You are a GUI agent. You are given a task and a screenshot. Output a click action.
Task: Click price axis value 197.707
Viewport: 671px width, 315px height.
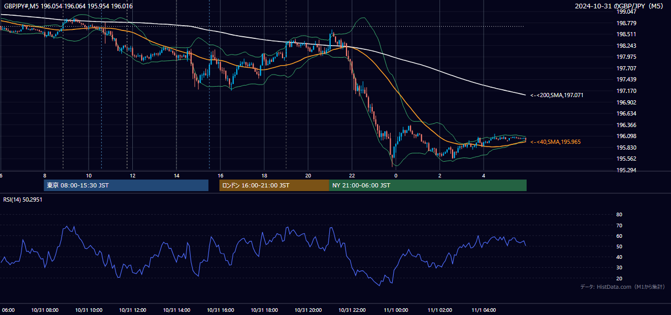[x=626, y=68]
